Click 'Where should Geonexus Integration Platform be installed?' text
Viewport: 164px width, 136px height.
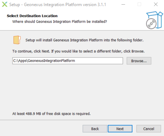(60, 22)
